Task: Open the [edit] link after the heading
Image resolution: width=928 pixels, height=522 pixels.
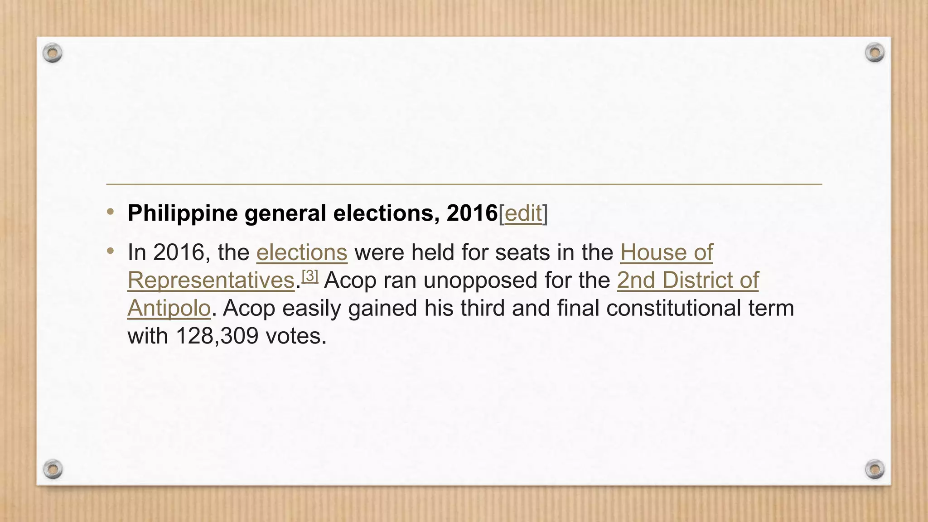Action: click(x=523, y=213)
